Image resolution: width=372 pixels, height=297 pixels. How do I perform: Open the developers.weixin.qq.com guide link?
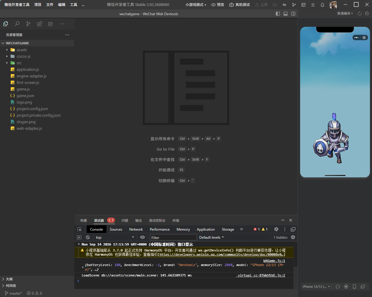click(x=222, y=254)
